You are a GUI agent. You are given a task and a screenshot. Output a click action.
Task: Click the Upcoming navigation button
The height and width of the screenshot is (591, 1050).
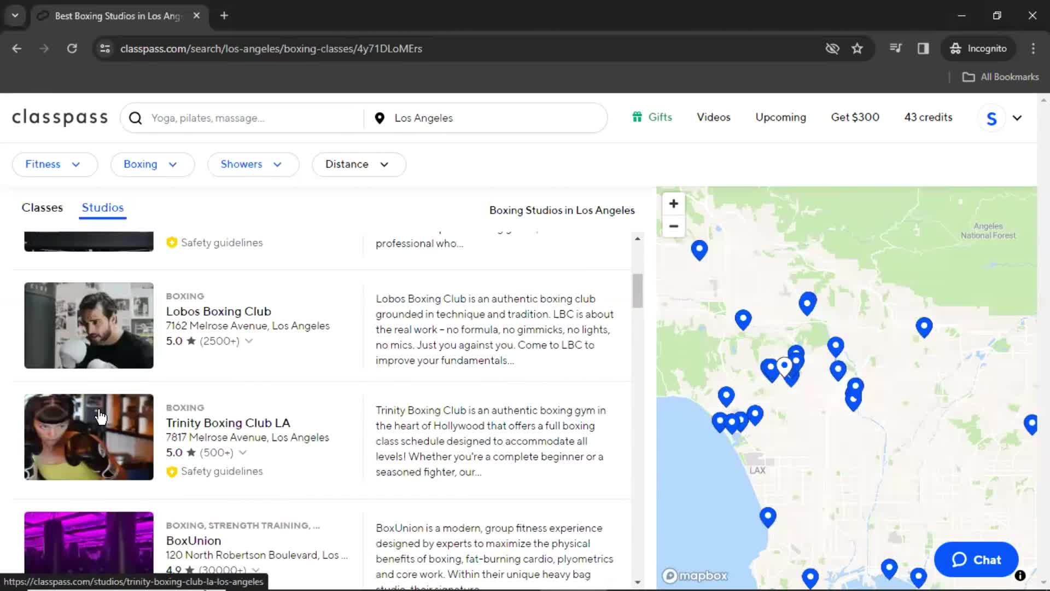click(x=781, y=118)
